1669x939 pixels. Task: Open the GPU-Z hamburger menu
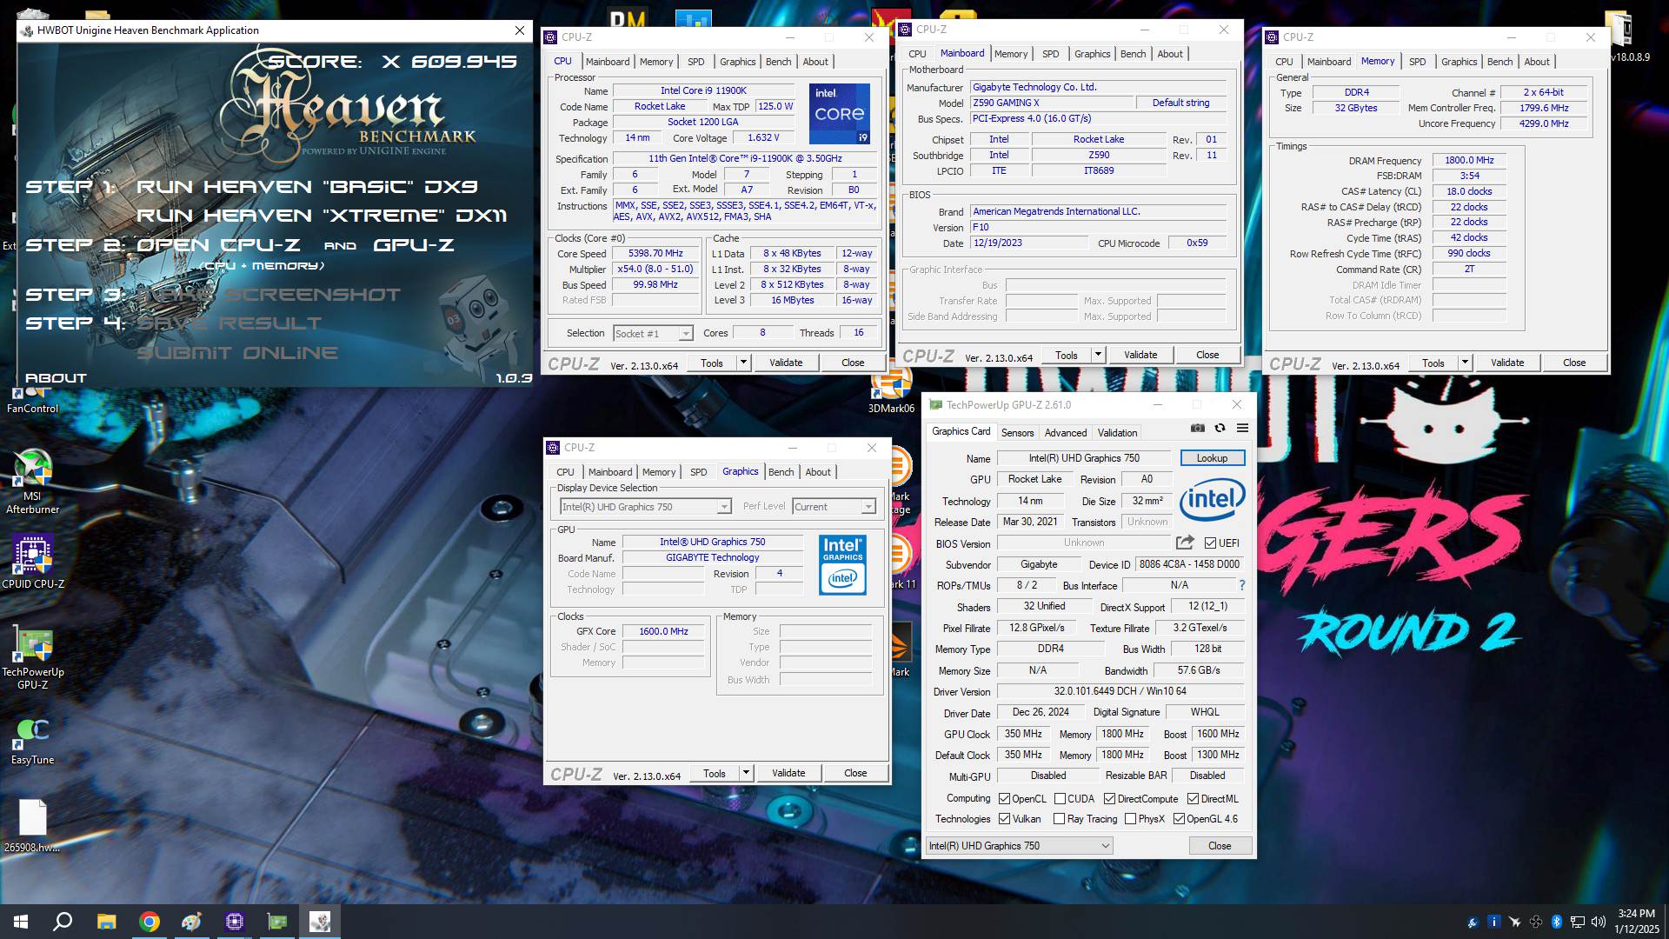pyautogui.click(x=1242, y=428)
